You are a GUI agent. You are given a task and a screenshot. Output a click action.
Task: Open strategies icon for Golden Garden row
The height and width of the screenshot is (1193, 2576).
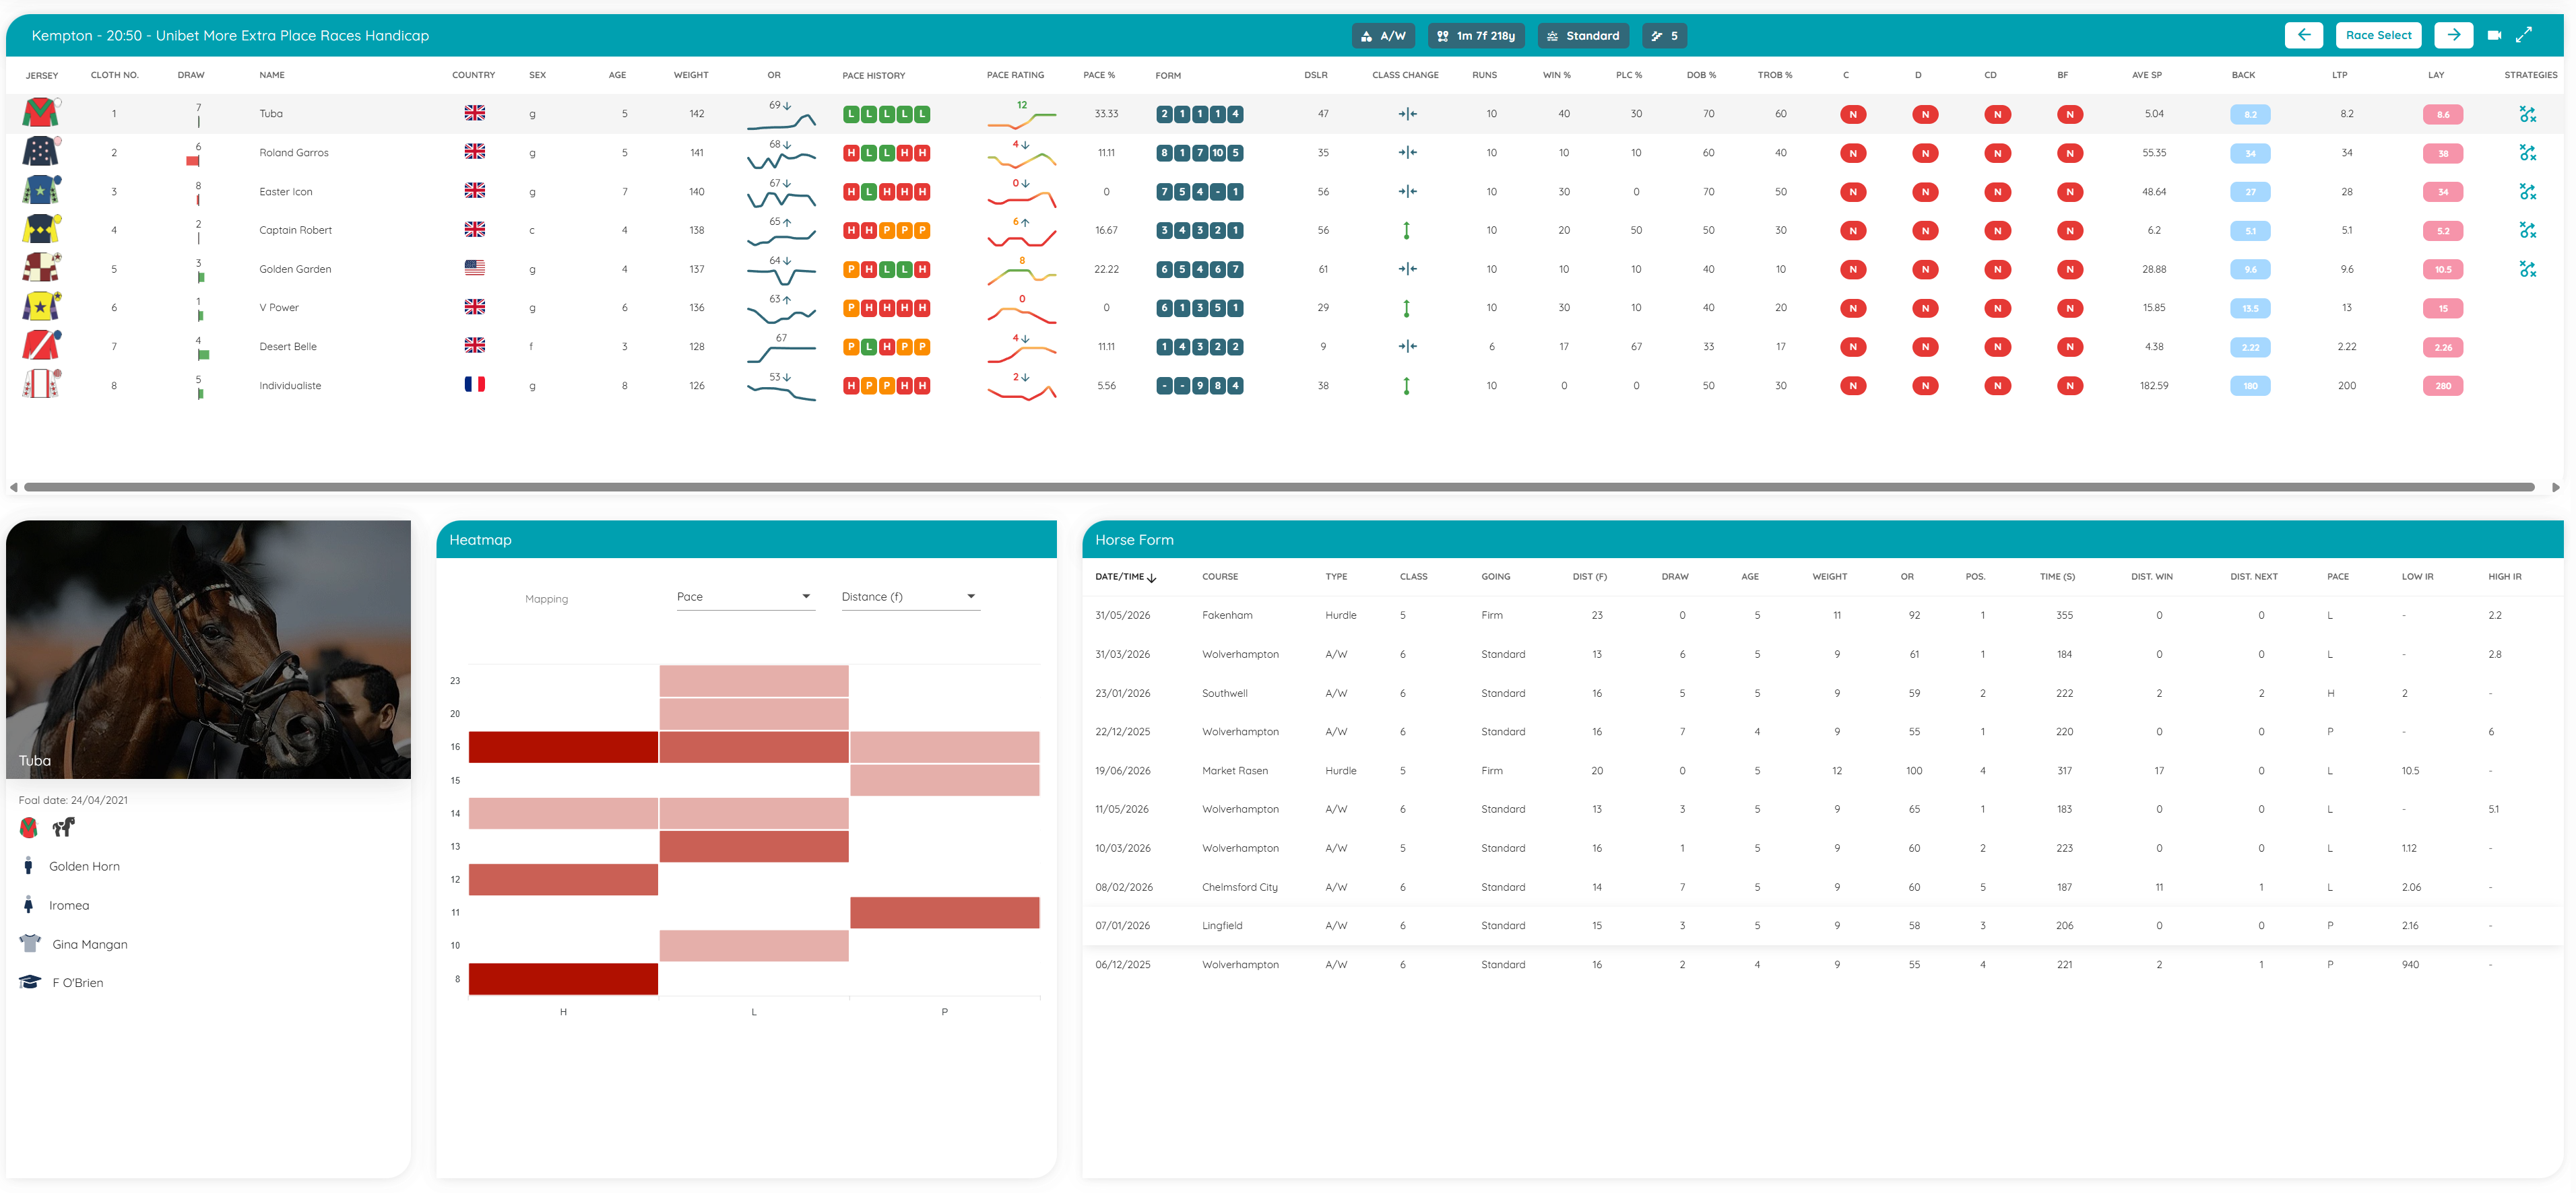(2528, 269)
